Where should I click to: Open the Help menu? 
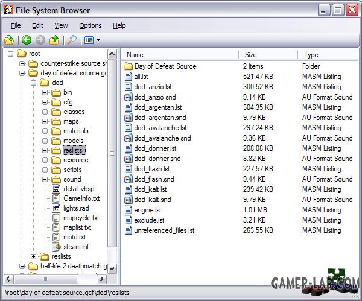point(119,25)
